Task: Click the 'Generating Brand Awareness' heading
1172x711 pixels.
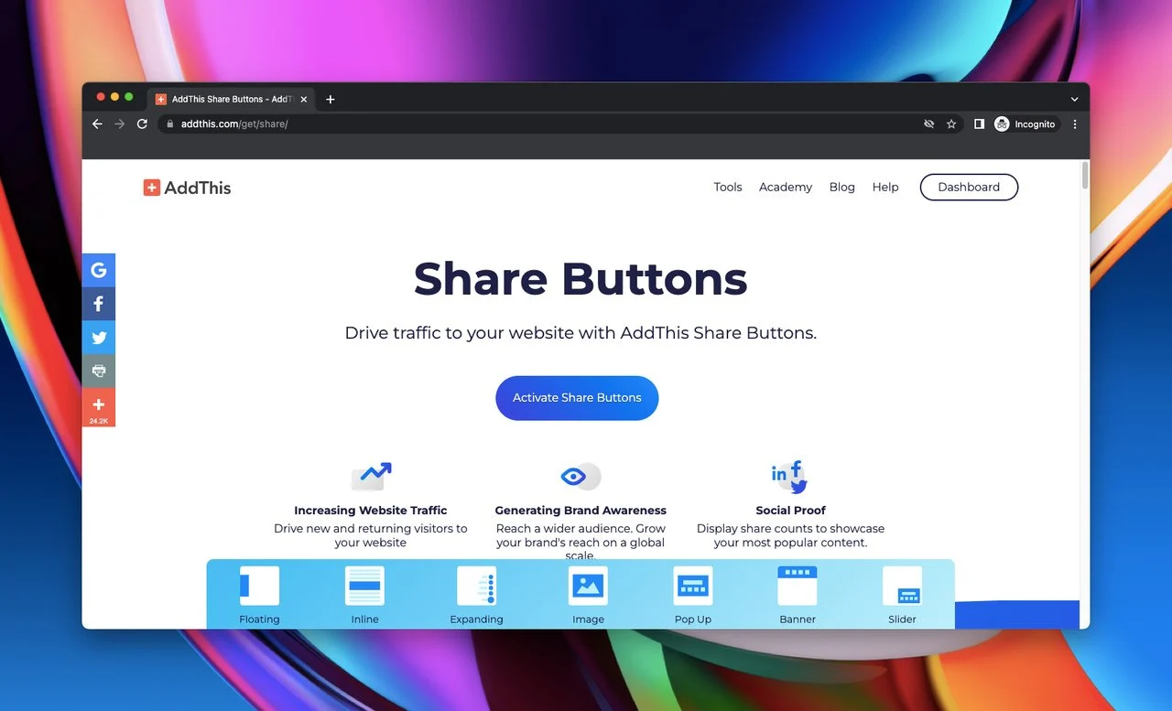Action: (581, 511)
